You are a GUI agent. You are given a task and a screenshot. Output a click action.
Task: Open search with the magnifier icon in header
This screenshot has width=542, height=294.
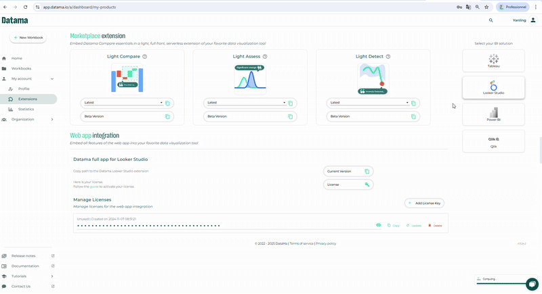(x=491, y=20)
